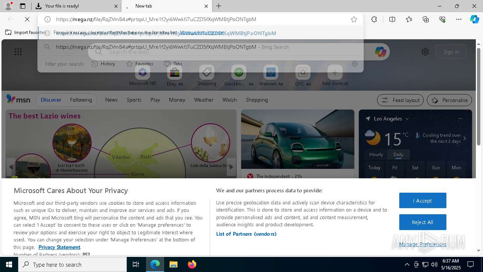Click the Windows taskbar search box
483x272 pixels.
72,264
